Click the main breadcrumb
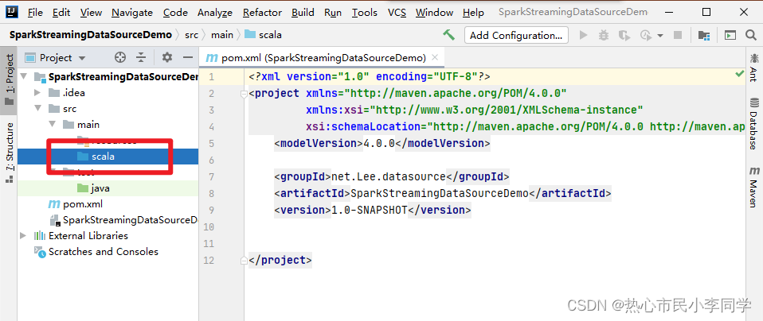Viewport: 763px width, 321px height. tap(222, 35)
